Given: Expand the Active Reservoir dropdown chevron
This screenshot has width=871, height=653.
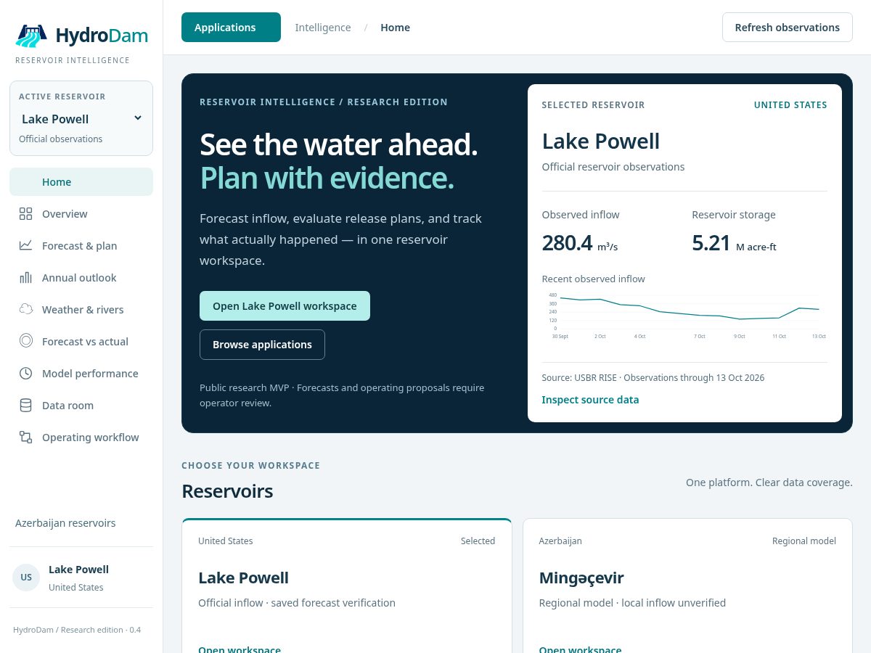Looking at the screenshot, I should point(138,118).
